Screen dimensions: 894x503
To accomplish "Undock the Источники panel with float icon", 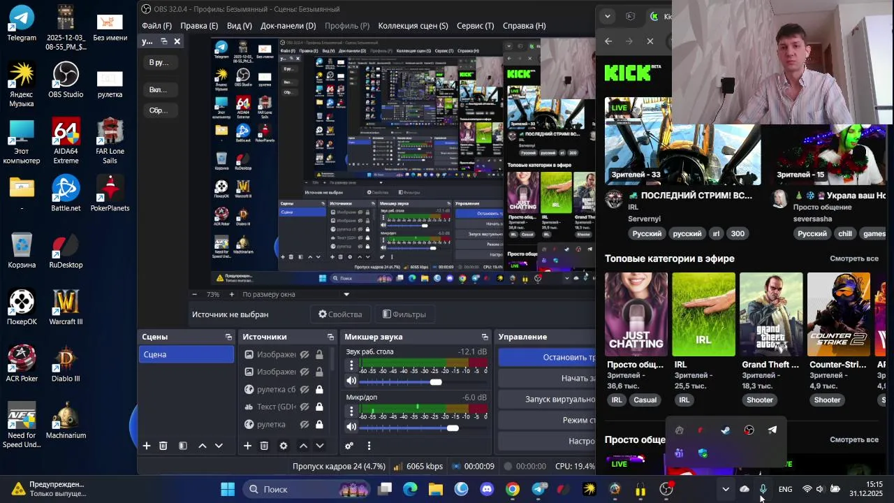I will click(x=330, y=337).
